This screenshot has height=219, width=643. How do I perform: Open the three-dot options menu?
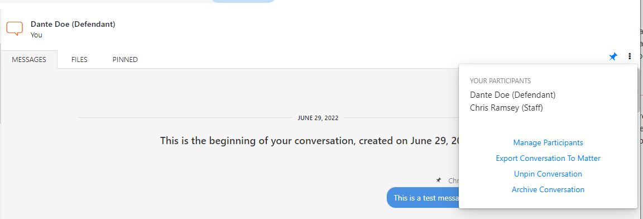coord(630,56)
